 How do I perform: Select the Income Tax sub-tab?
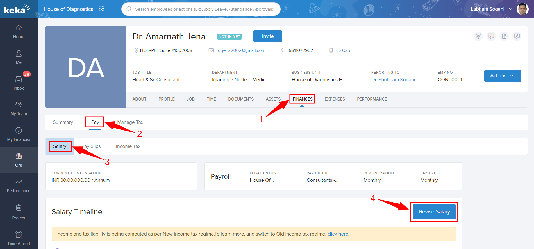tap(128, 146)
